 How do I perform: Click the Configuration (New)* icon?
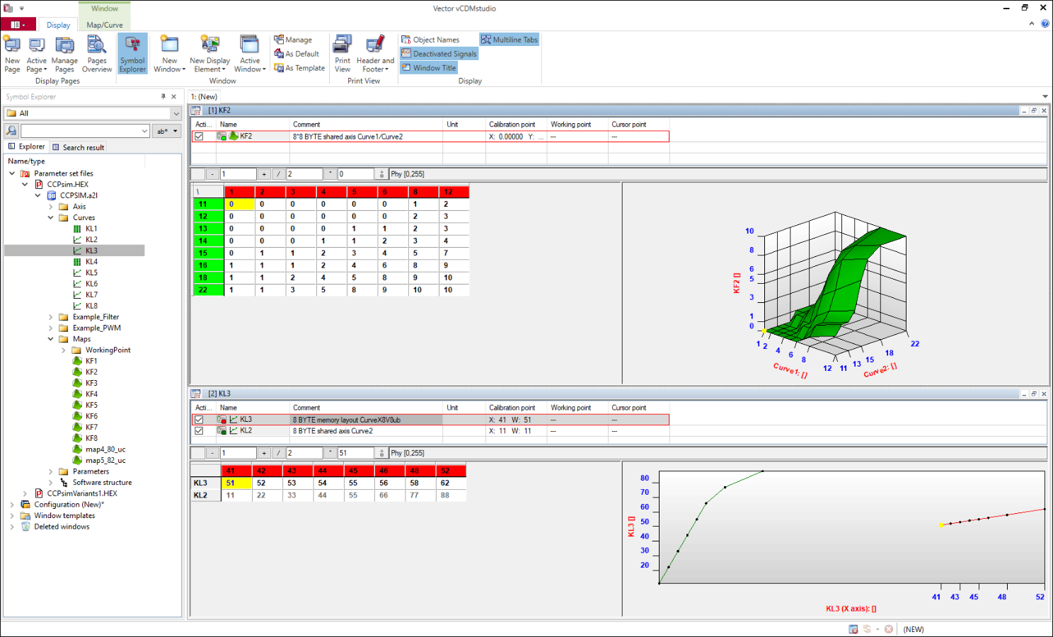tap(25, 505)
